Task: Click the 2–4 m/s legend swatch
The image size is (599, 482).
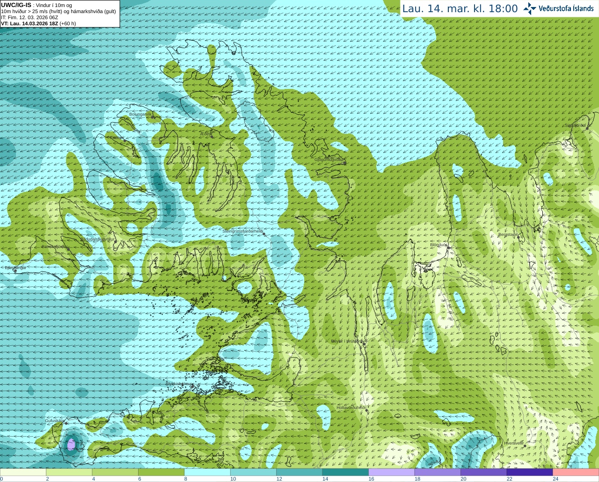Action: click(x=69, y=472)
